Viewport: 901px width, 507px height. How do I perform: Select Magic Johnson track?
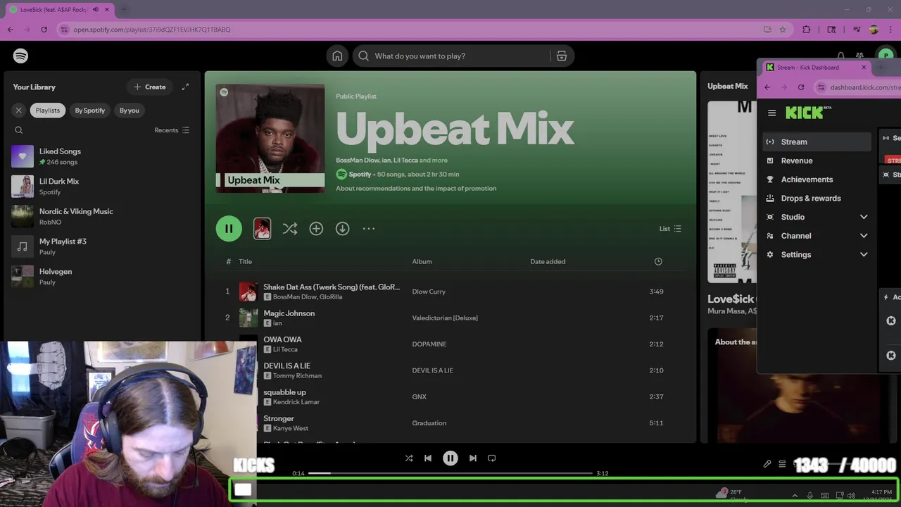289,313
